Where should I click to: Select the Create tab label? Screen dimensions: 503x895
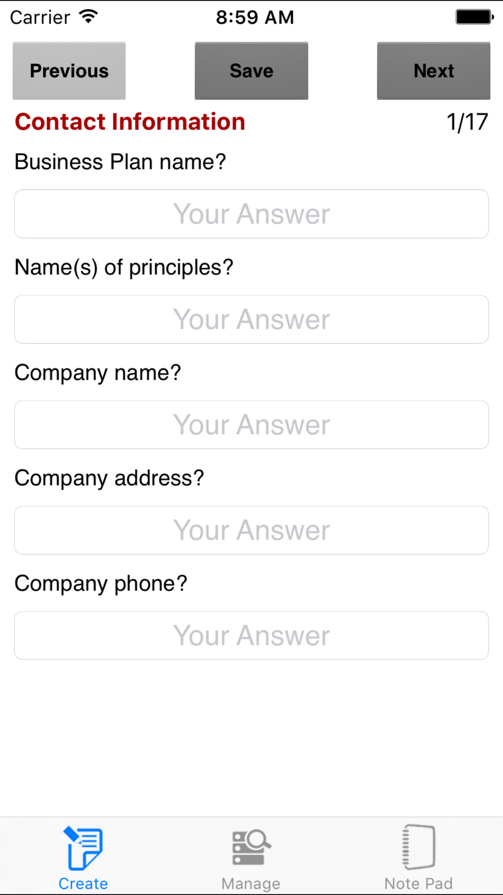point(83,883)
